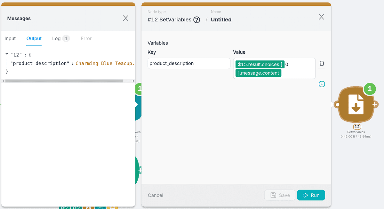The width and height of the screenshot is (384, 209).
Task: Click the product_description Key input field
Action: click(x=189, y=63)
